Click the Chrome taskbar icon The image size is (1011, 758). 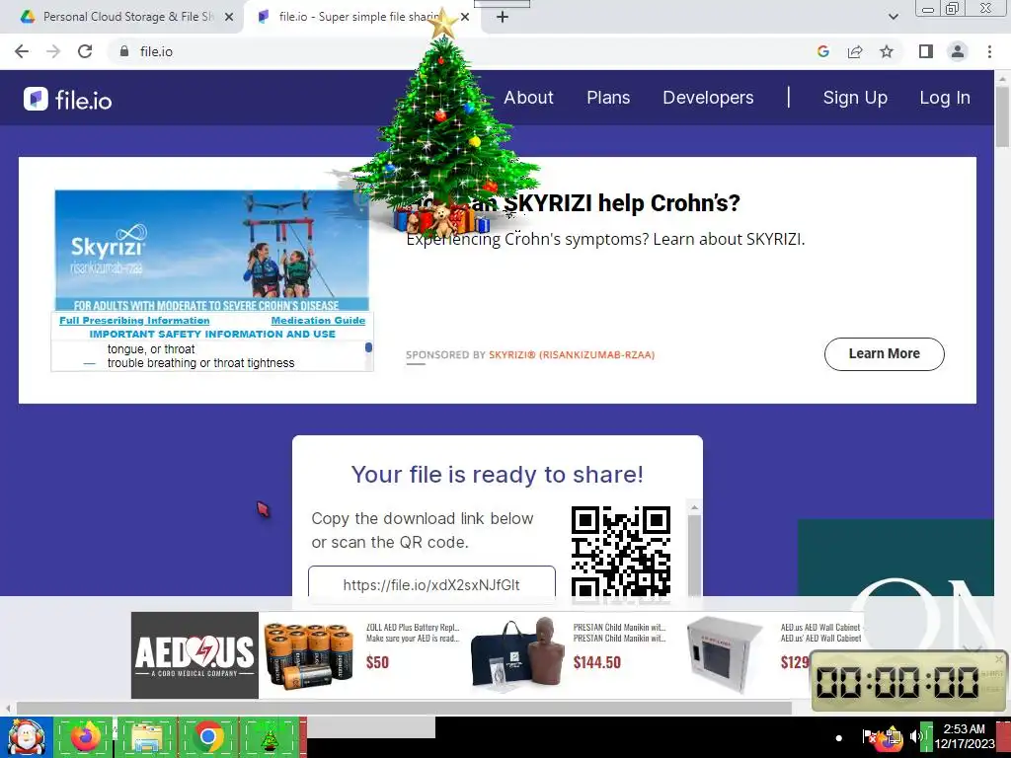tap(207, 737)
